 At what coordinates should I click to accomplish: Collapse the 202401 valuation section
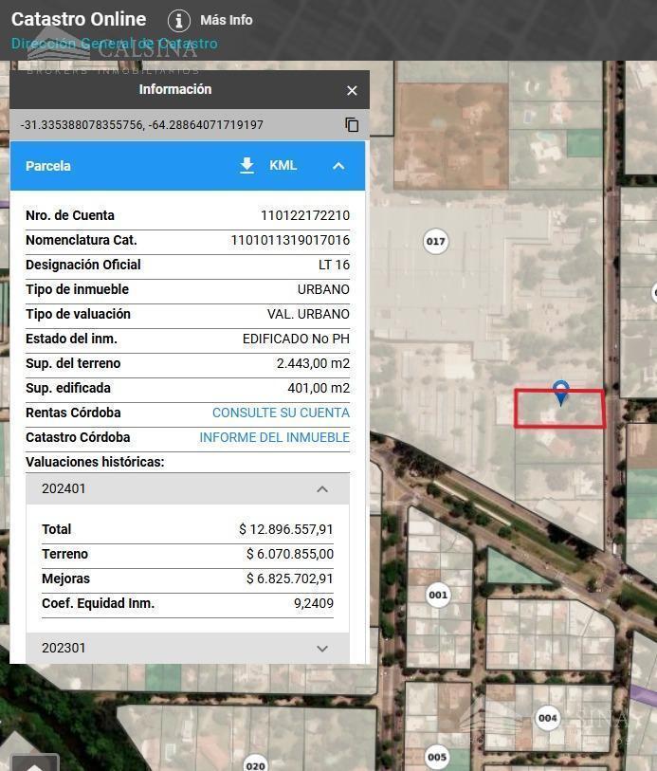pos(322,488)
